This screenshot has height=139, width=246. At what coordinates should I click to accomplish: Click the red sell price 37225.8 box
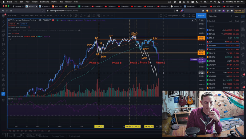[12, 24]
